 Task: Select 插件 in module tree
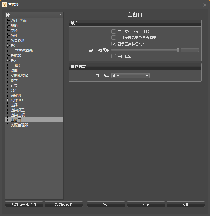(x=14, y=35)
